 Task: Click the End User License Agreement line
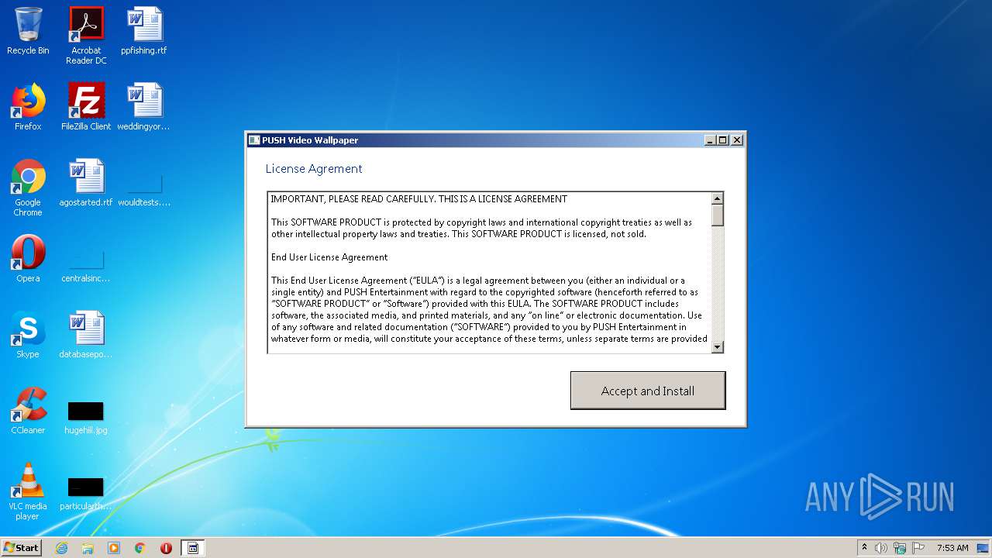pyautogui.click(x=329, y=257)
